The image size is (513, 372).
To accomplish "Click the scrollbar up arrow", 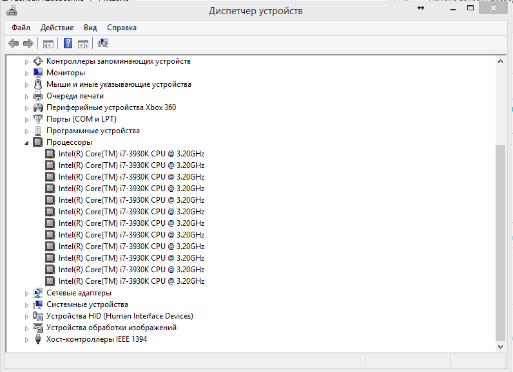I will point(500,61).
